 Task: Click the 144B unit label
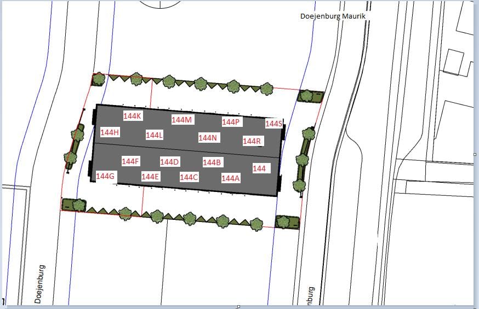(x=212, y=162)
